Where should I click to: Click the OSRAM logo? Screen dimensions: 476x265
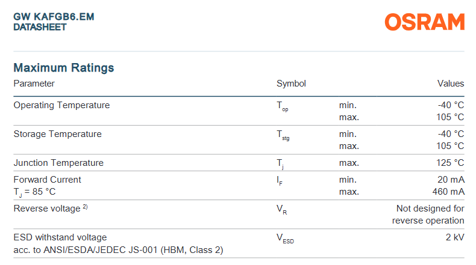[425, 22]
